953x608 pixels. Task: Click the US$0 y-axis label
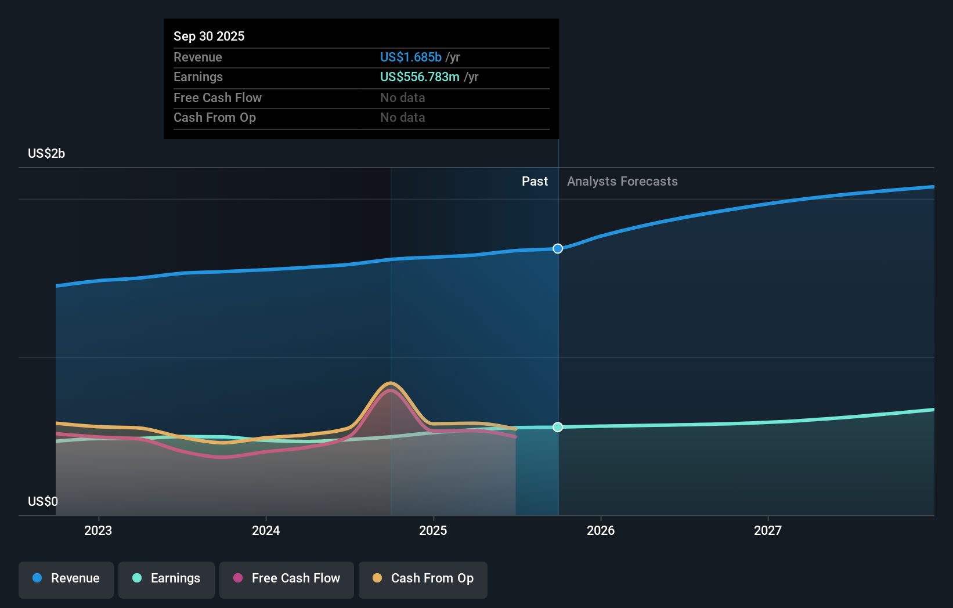tap(43, 501)
